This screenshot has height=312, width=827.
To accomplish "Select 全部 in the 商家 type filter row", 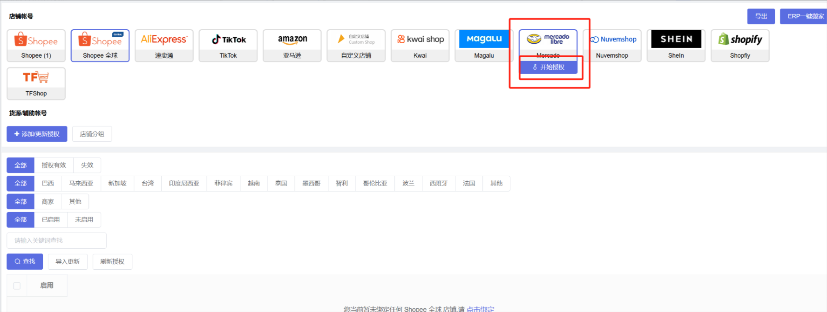I will pyautogui.click(x=20, y=201).
